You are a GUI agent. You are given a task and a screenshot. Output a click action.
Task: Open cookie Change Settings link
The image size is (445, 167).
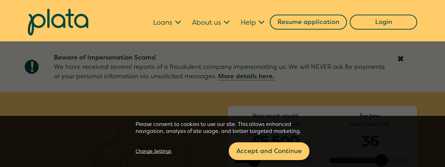point(153,151)
